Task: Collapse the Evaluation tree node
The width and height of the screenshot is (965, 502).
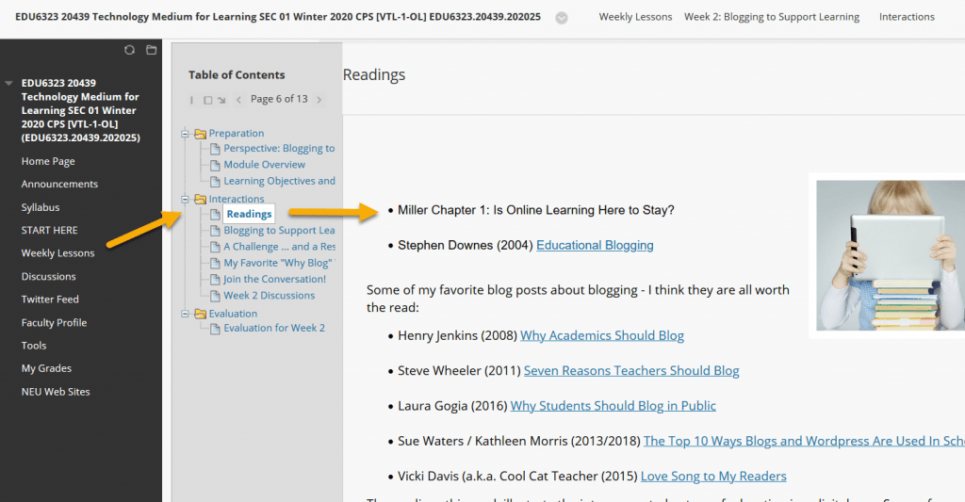Action: 186,314
